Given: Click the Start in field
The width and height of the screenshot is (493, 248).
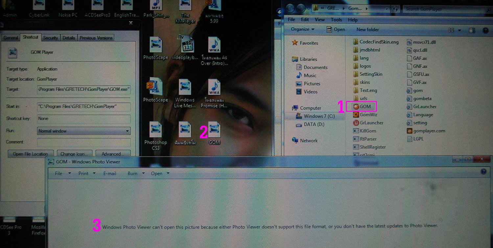Looking at the screenshot, I should coord(84,107).
